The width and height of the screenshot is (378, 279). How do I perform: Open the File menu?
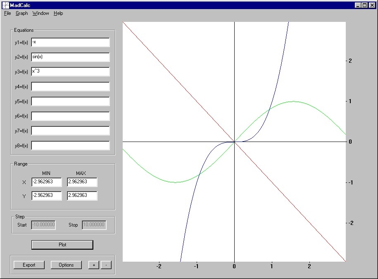coord(7,13)
